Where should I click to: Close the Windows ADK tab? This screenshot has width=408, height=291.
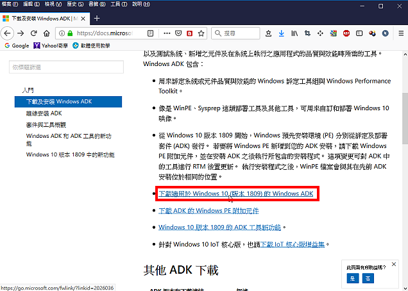(x=83, y=19)
